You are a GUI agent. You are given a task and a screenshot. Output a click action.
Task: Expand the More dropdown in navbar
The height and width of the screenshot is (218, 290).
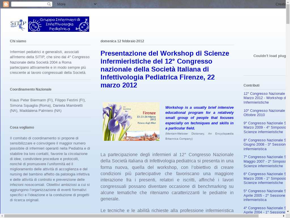pos(61,4)
